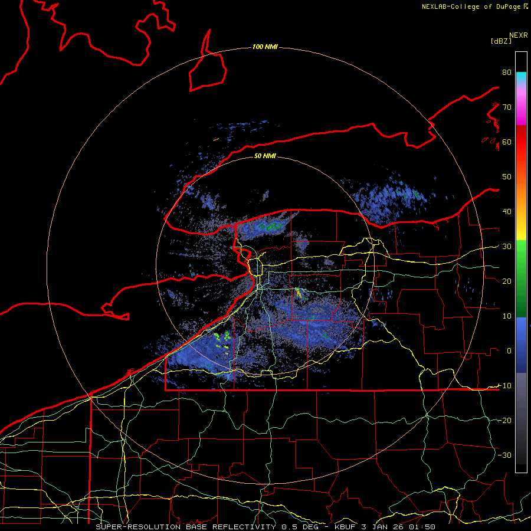Viewport: 531px width, 531px height.
Task: Click the 30 dBZ scale value
Action: (507, 247)
